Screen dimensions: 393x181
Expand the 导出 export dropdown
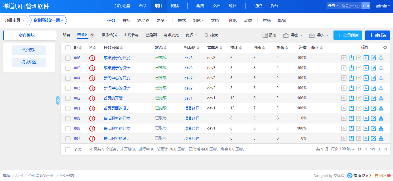click(x=293, y=35)
